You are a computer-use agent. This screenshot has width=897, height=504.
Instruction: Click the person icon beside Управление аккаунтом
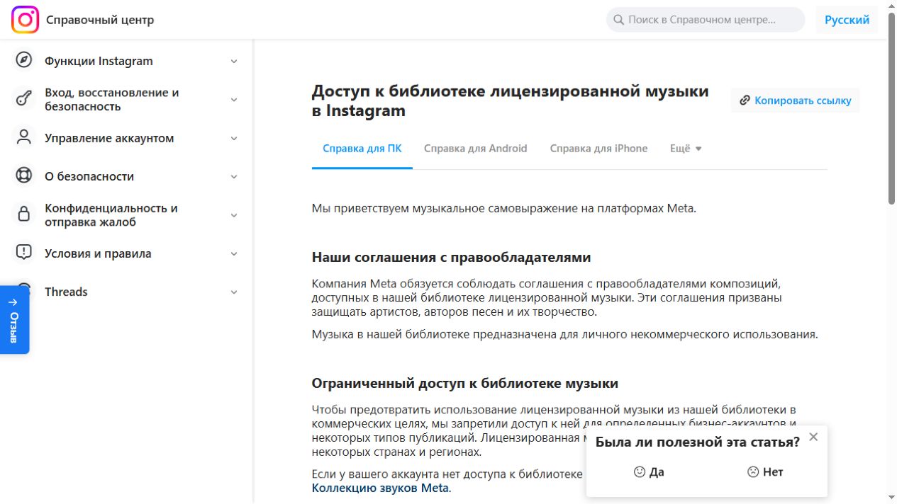point(24,137)
